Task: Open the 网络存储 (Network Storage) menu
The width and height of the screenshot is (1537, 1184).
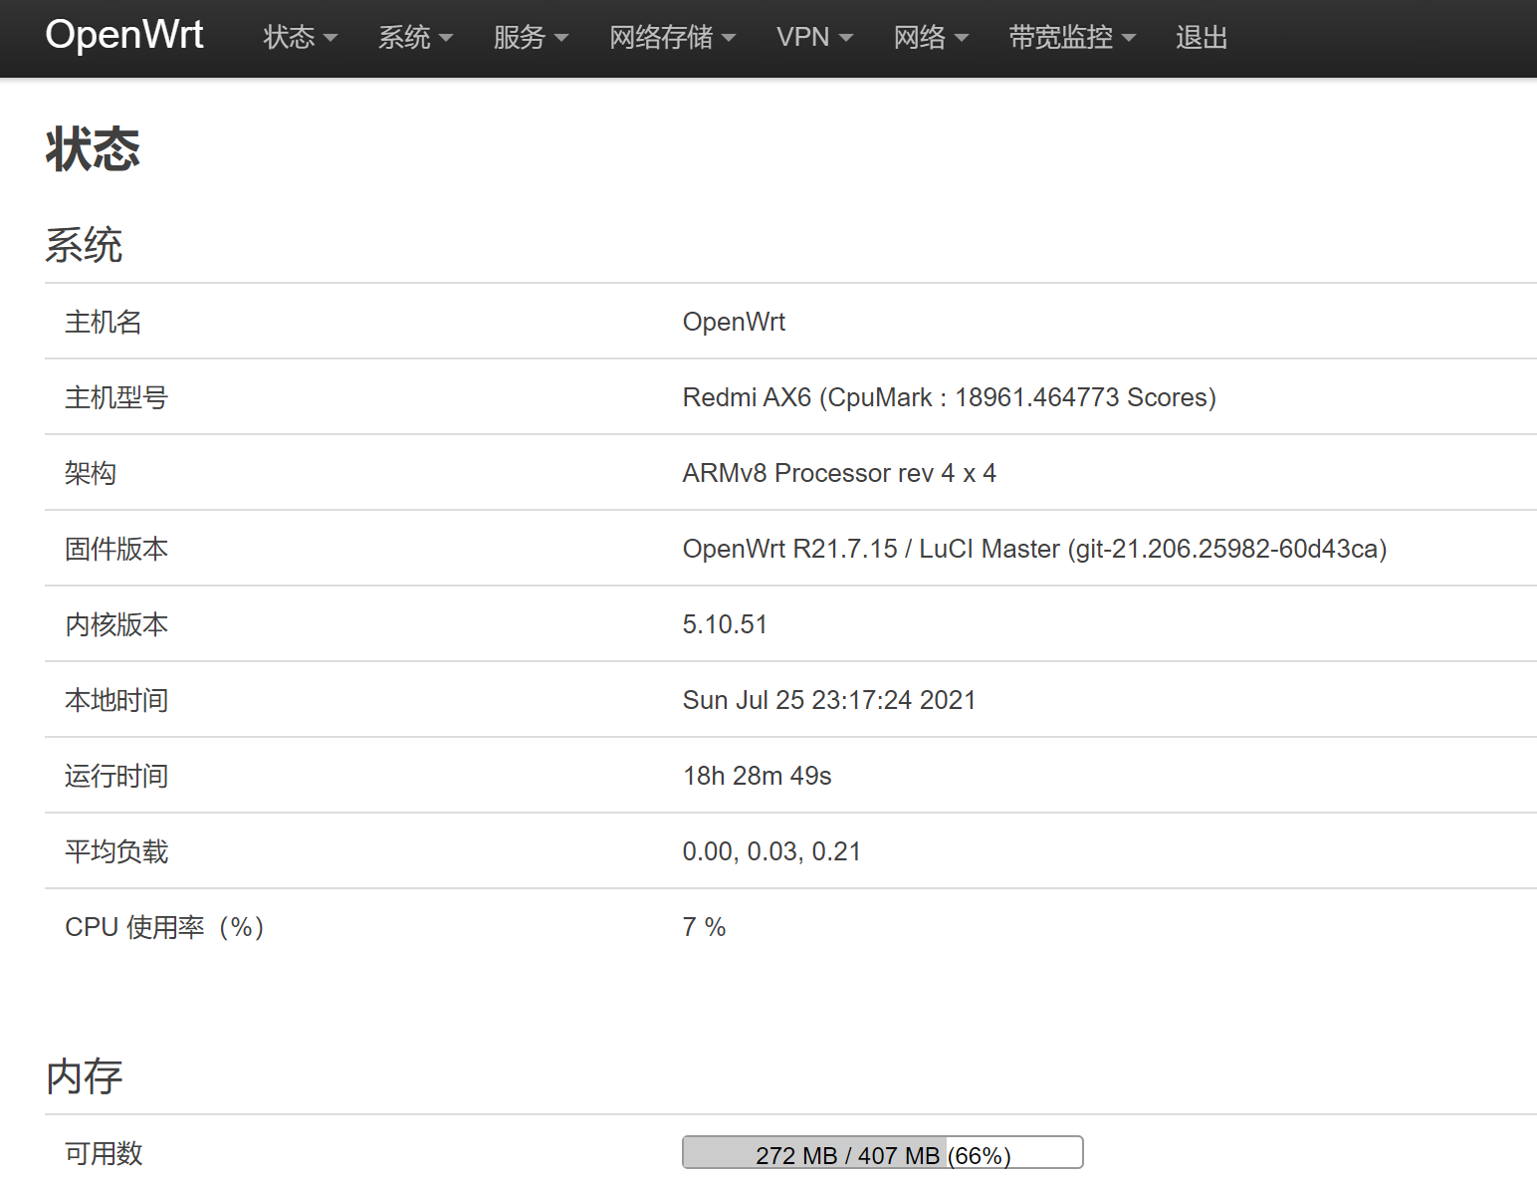Action: pyautogui.click(x=661, y=37)
